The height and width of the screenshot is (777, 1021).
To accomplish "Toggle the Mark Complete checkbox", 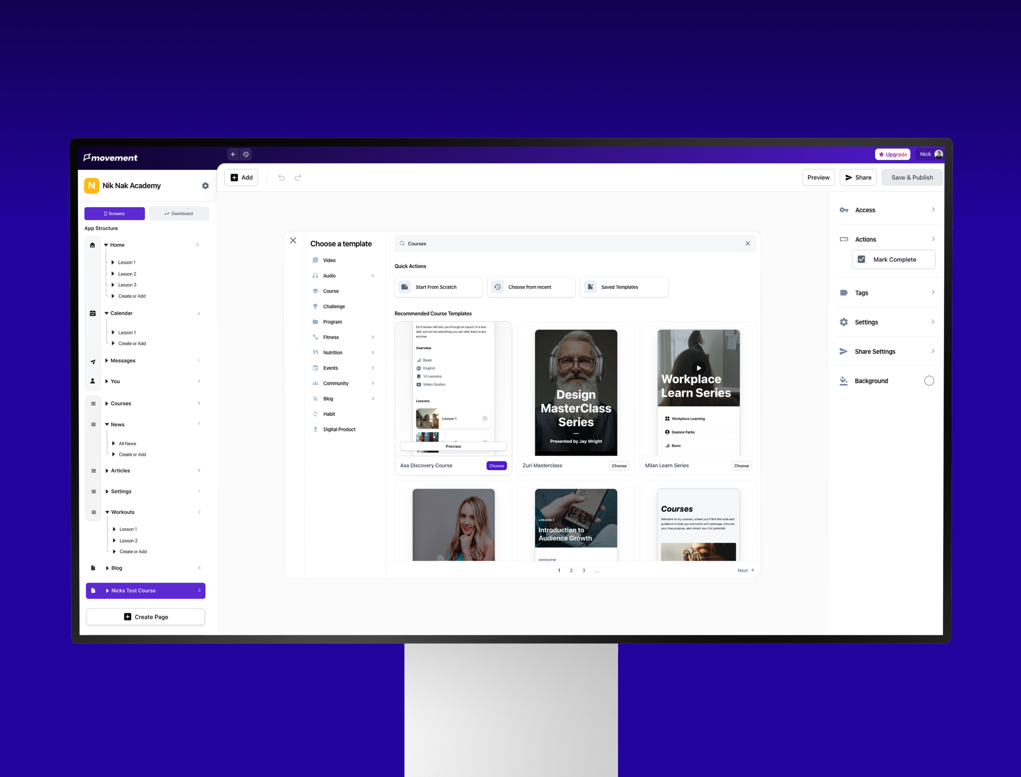I will pos(861,259).
